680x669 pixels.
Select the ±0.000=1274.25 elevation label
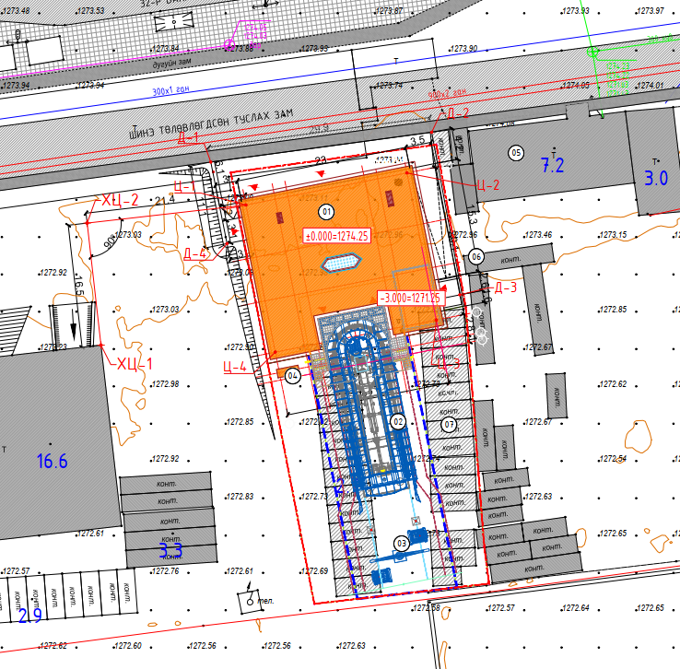336,236
